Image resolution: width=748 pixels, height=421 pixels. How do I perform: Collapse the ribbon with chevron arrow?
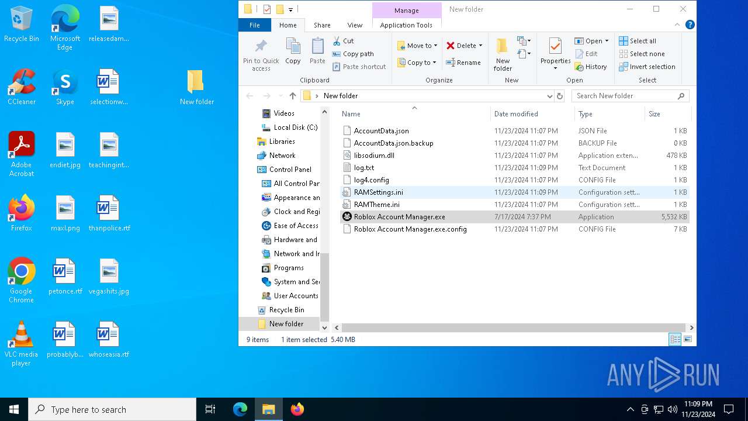click(x=678, y=25)
